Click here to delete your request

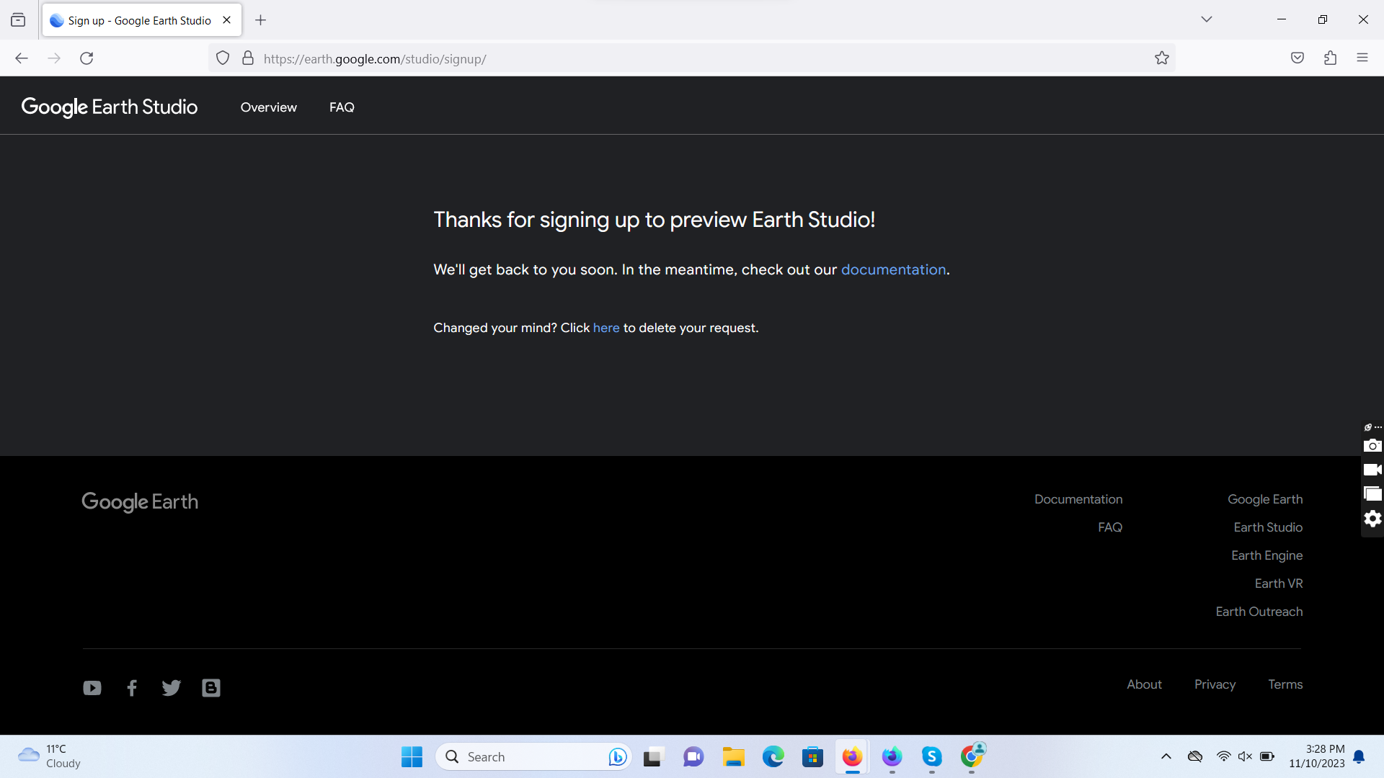[606, 328]
